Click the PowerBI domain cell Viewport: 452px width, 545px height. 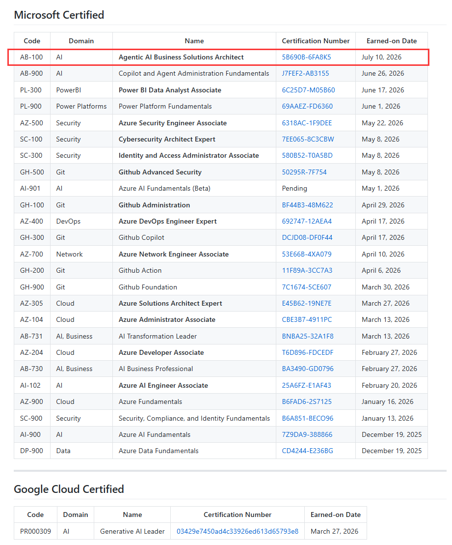pyautogui.click(x=81, y=90)
